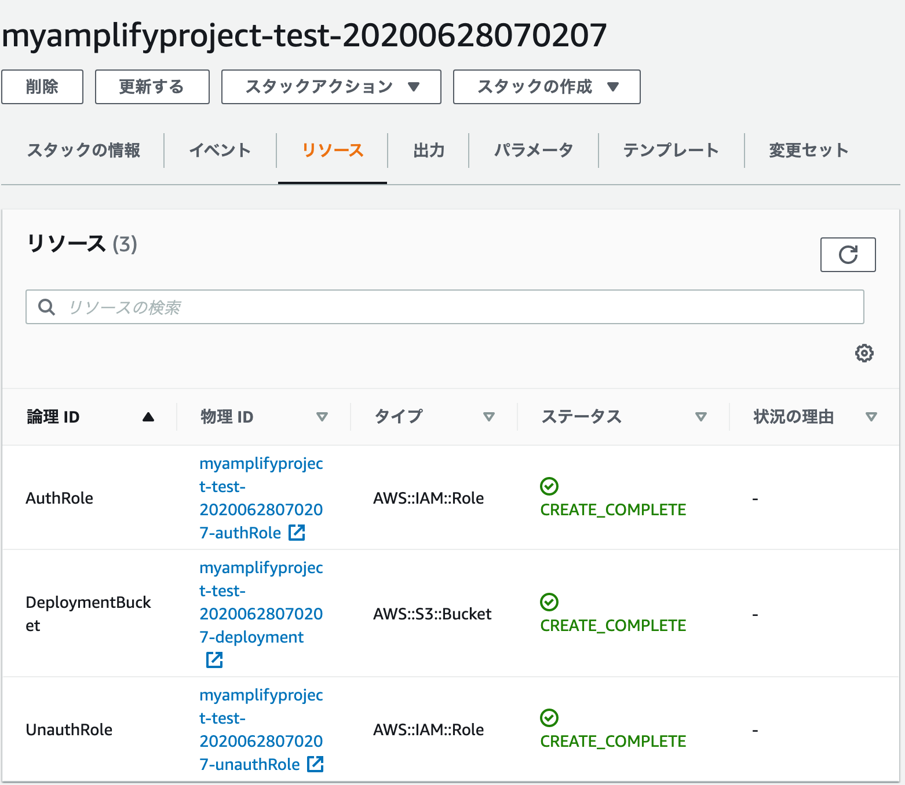
Task: Click the ステータス column header label
Action: point(582,417)
